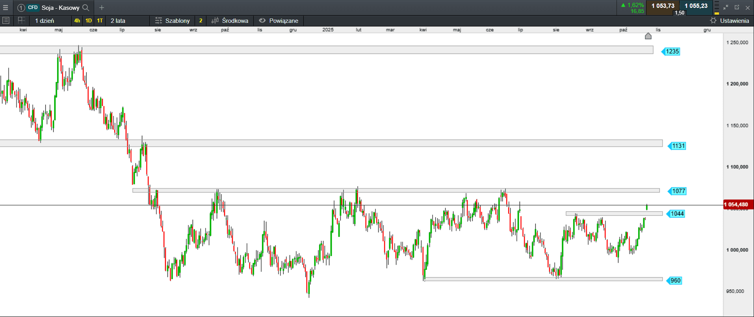Open the list panel icon below hamburger menu
The width and height of the screenshot is (754, 317).
[6, 20]
